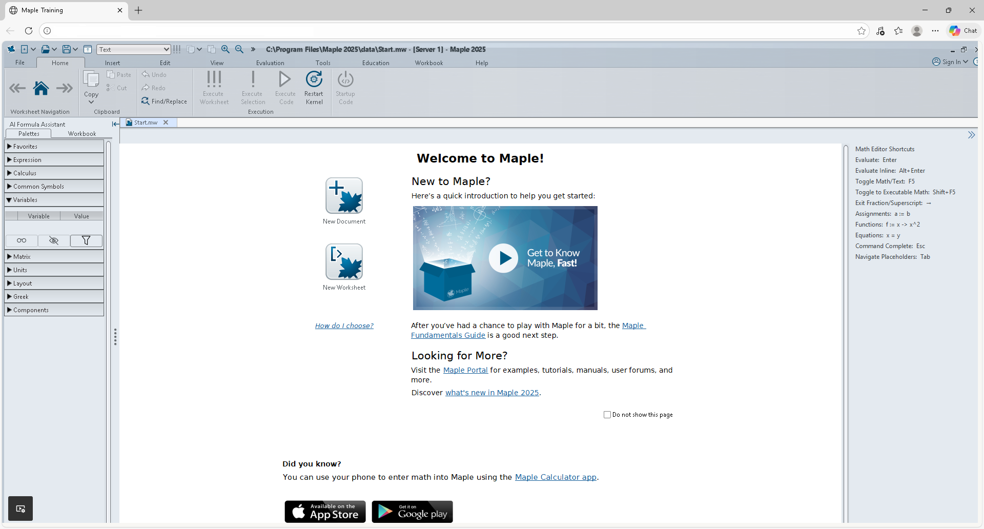Expand the Common Symbols palette
Screen dimensions: 984x529
pyautogui.click(x=54, y=187)
